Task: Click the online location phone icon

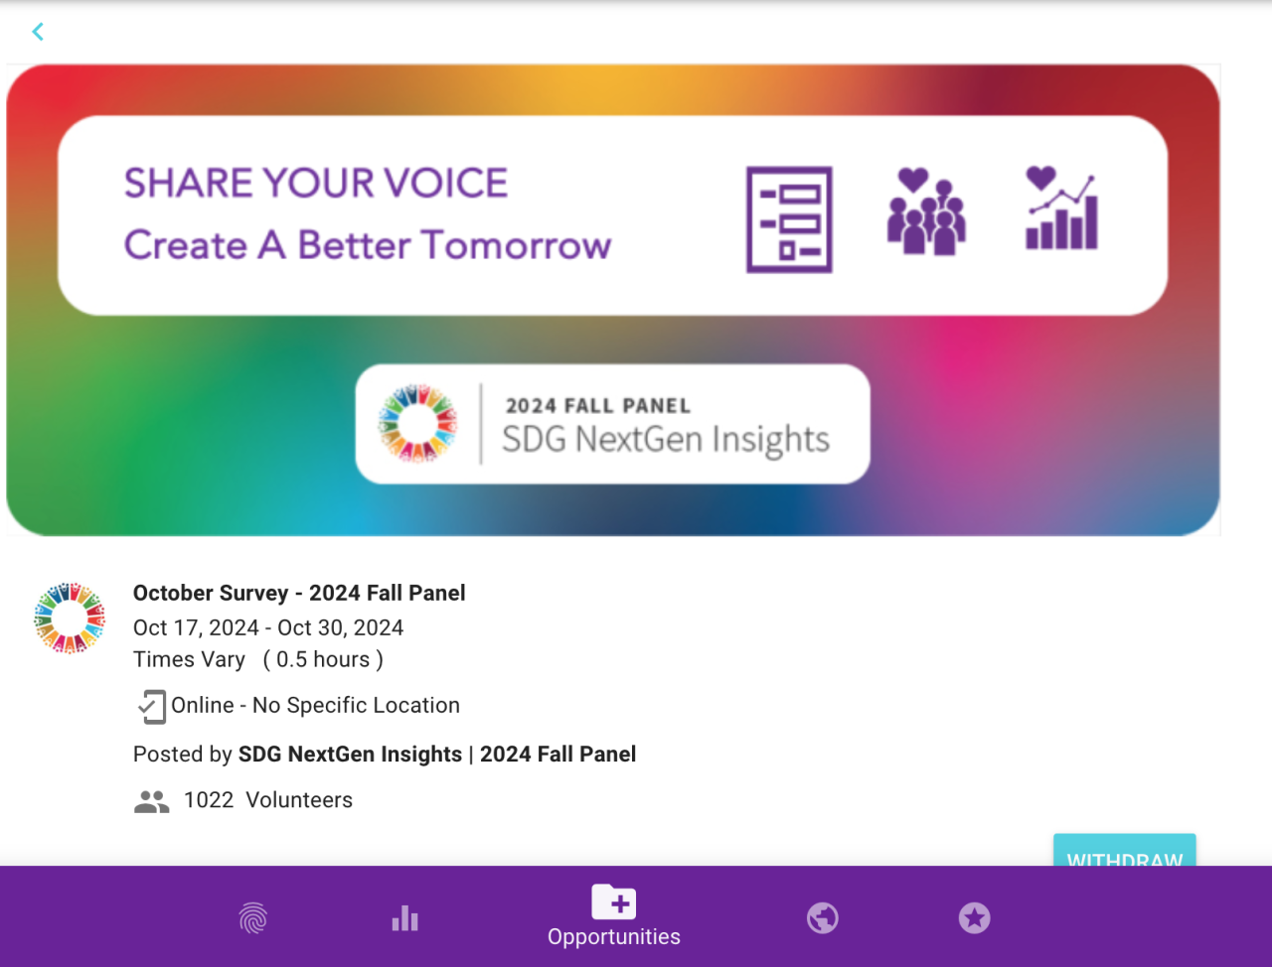Action: point(151,706)
